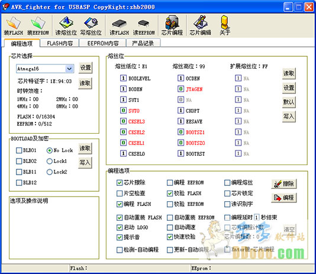Uncheck the 校验 FLASH verify option
The width and height of the screenshot is (316, 274).
[x=170, y=194]
